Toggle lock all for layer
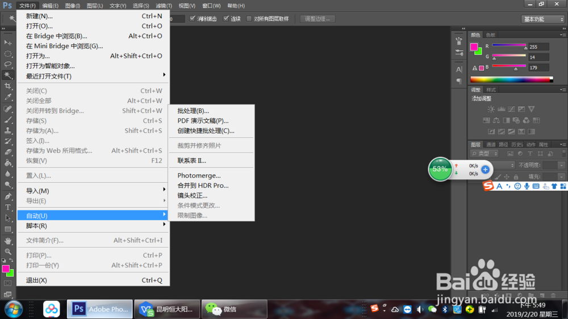 point(516,177)
